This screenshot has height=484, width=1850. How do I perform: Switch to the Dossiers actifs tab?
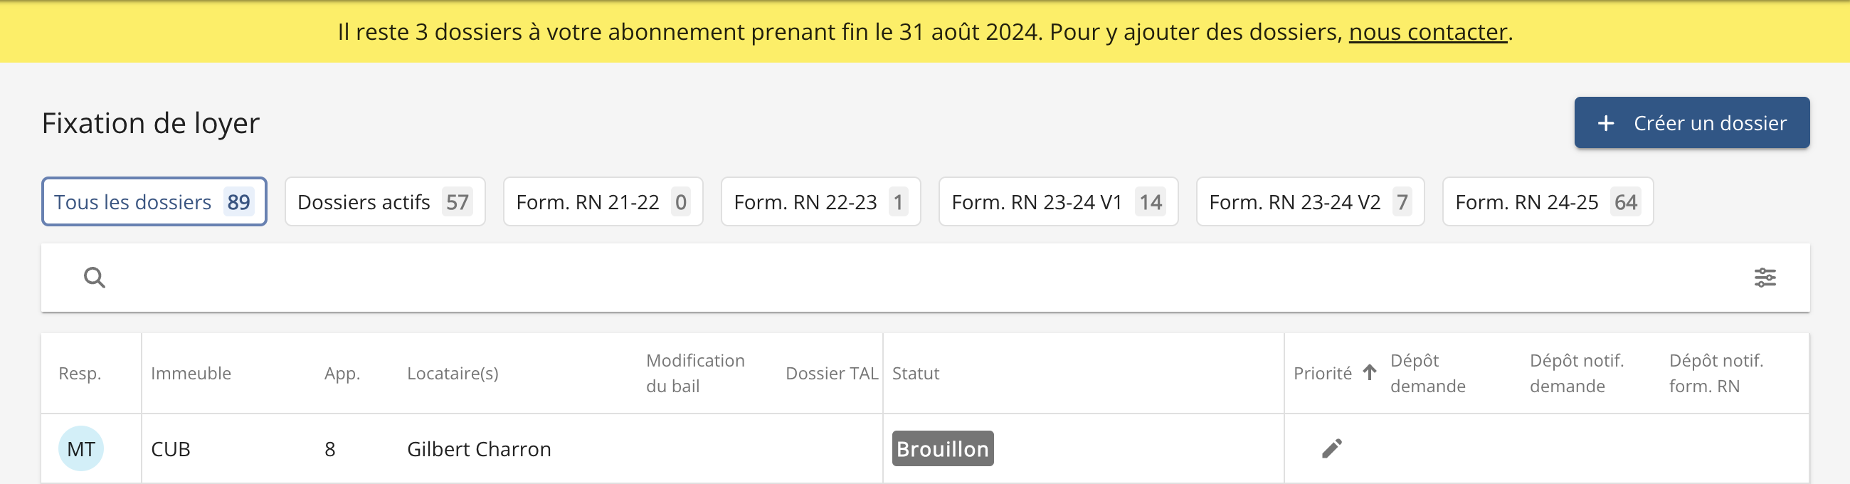click(385, 202)
